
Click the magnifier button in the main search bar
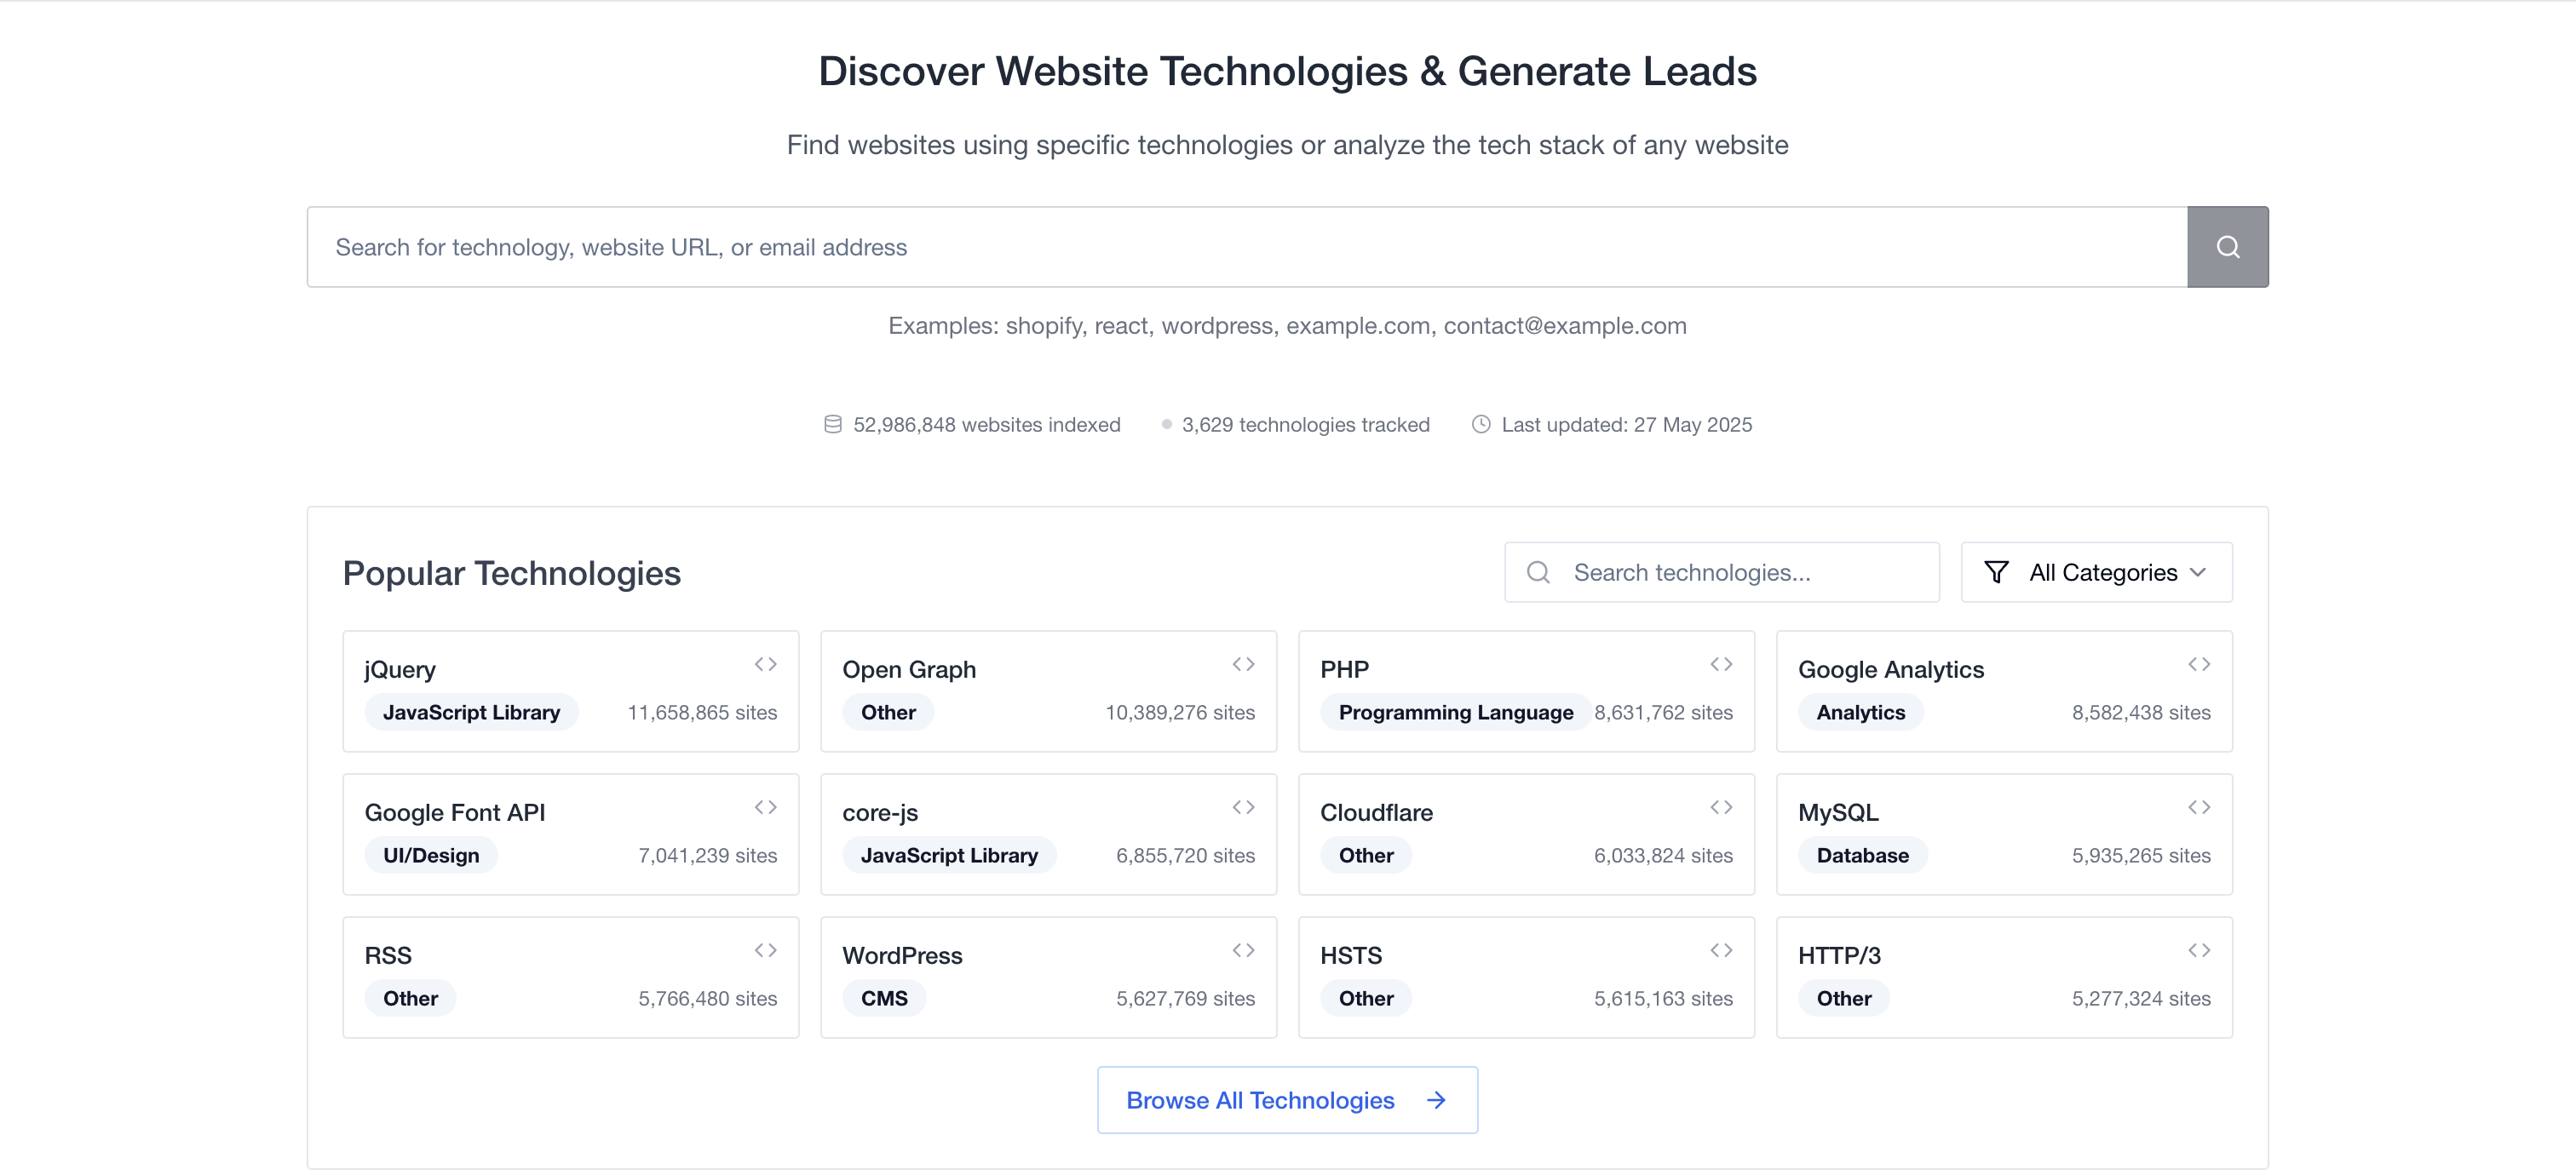coord(2227,246)
